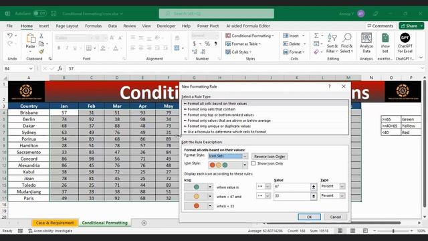Screen dimensions: 428x241
Task: Click Reverse Icon Order button
Action: pyautogui.click(x=270, y=157)
